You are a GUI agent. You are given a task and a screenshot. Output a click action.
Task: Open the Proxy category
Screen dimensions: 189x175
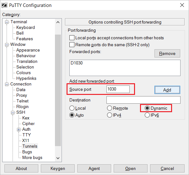[22, 95]
